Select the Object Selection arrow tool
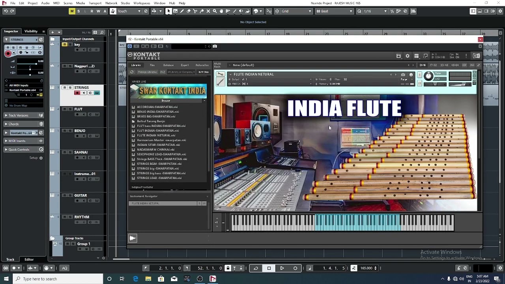Viewport: 505px width, 284px height. [x=168, y=11]
